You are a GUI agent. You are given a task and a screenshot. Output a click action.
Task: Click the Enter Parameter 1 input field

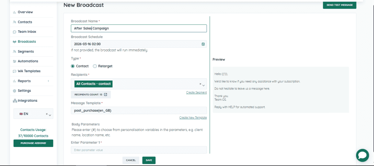click(x=139, y=150)
